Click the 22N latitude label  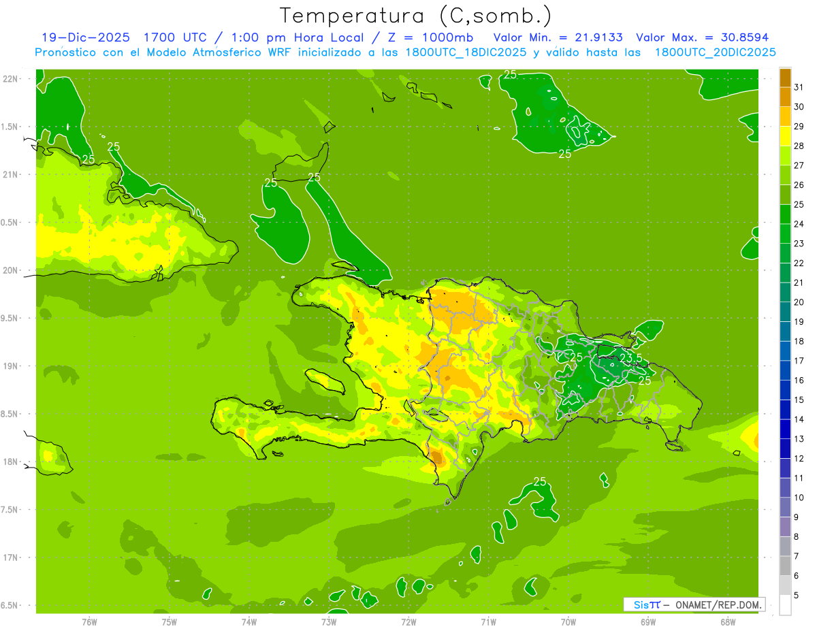pyautogui.click(x=10, y=79)
